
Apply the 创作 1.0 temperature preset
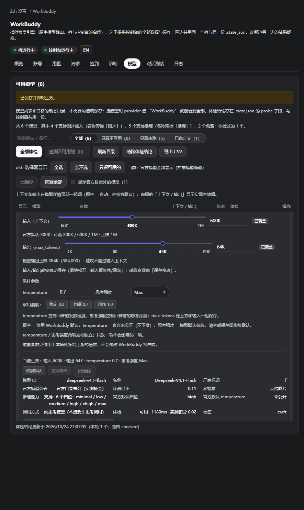(105, 304)
